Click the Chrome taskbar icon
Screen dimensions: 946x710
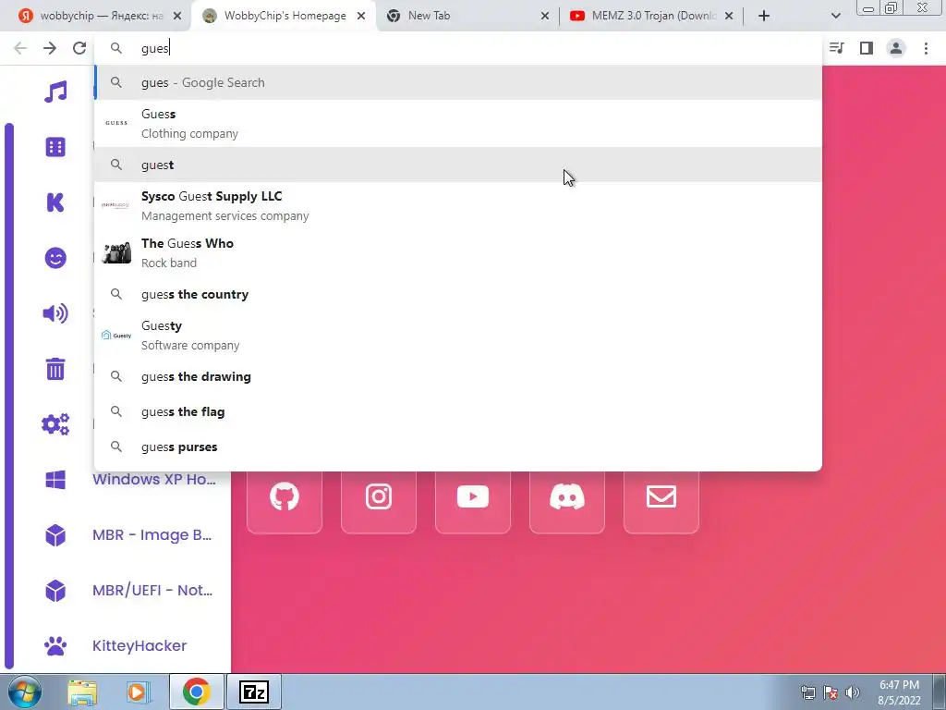click(x=196, y=692)
